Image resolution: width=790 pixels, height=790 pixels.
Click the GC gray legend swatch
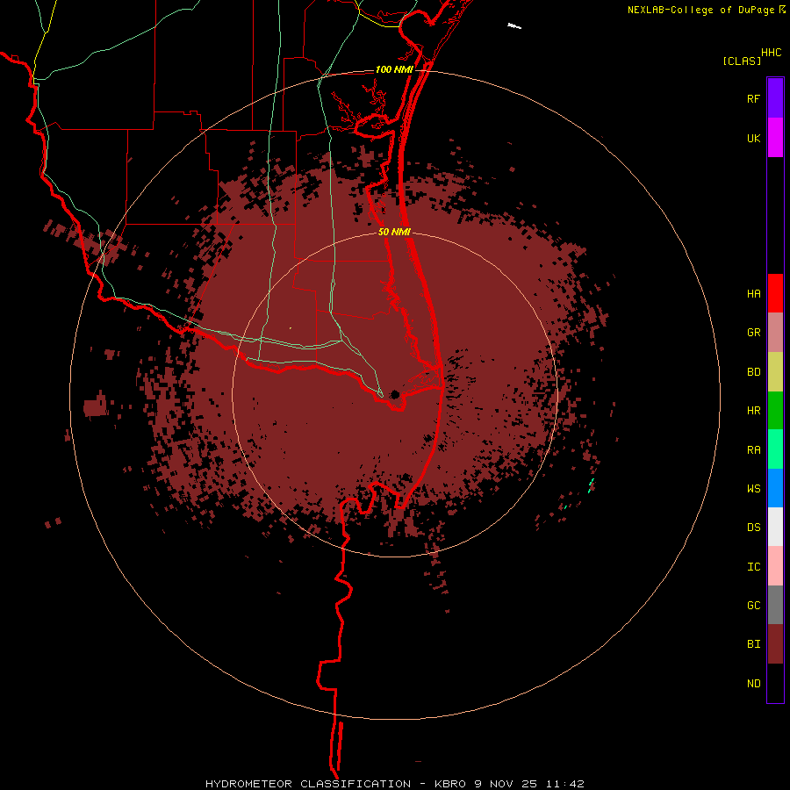pos(775,605)
